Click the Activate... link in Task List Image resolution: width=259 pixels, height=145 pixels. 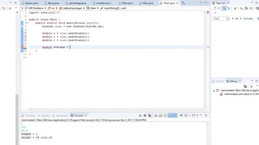(x=248, y=19)
